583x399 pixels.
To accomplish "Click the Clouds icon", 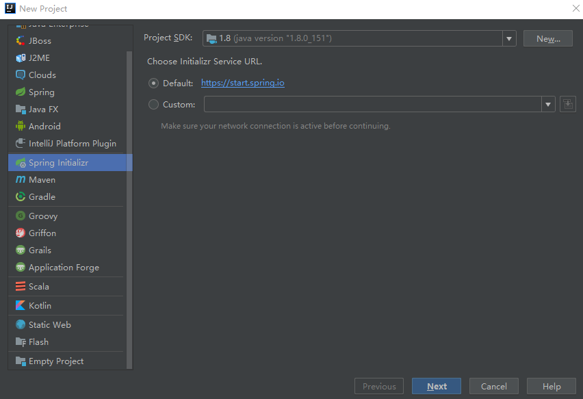I will [x=21, y=75].
